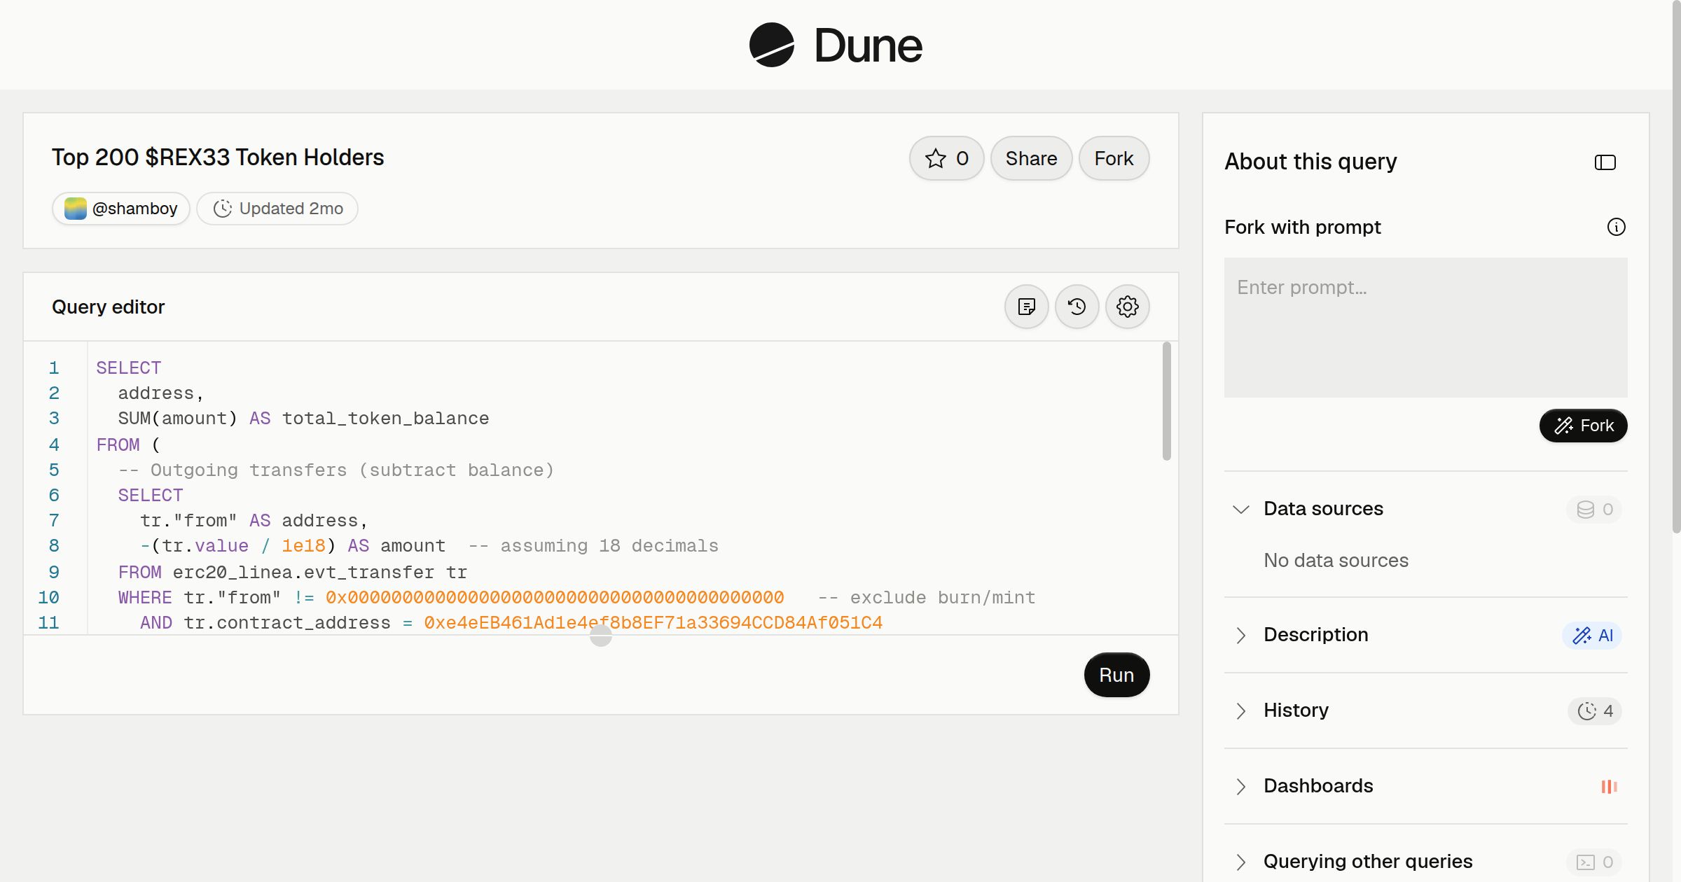Click the contract address on line 11

pos(653,623)
